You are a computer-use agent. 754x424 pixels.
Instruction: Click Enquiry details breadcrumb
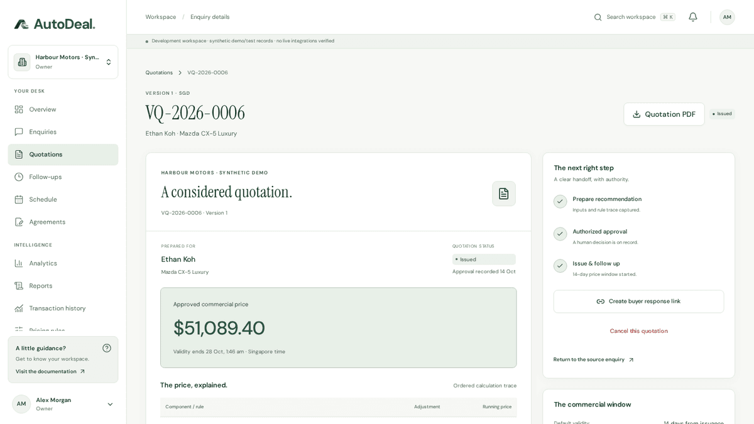click(210, 17)
